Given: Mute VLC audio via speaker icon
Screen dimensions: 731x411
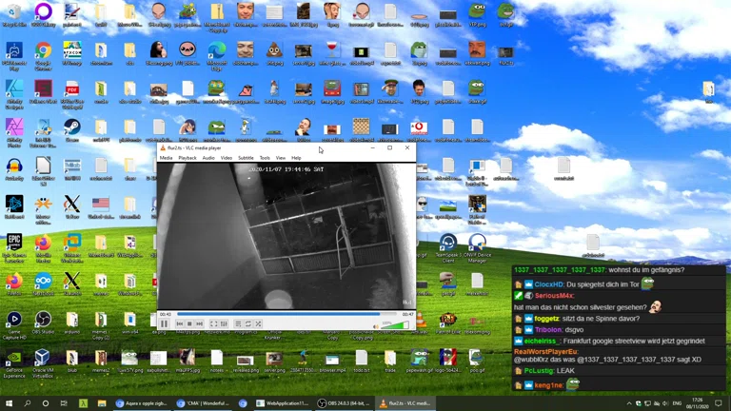Looking at the screenshot, I should tap(376, 326).
